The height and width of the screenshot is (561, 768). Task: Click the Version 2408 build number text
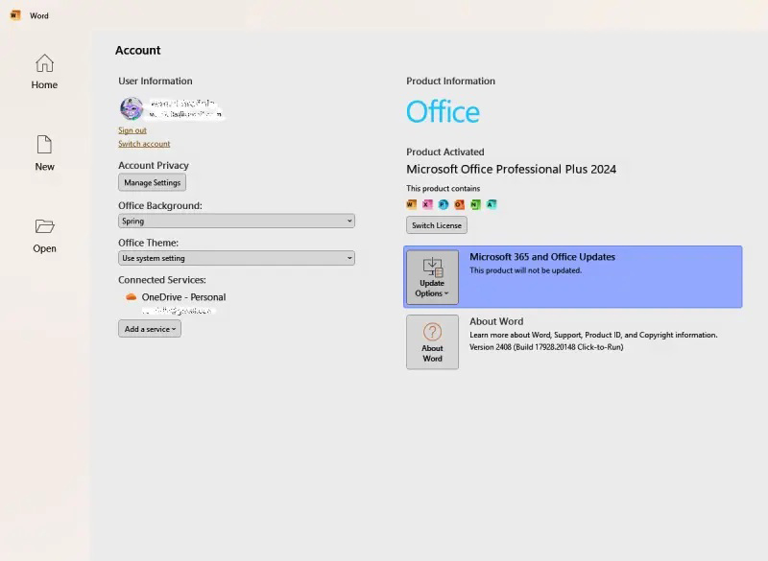pos(546,347)
